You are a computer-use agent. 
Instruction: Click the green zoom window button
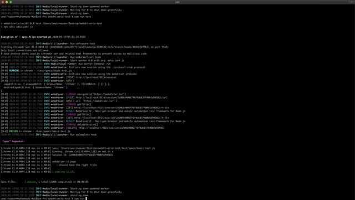tap(11, 2)
